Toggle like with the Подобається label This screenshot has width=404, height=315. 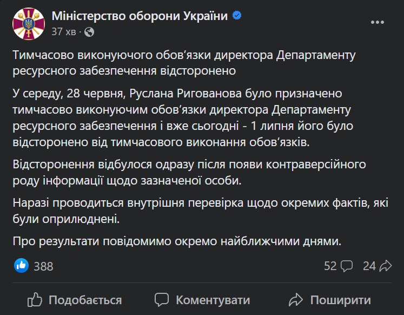(85, 300)
